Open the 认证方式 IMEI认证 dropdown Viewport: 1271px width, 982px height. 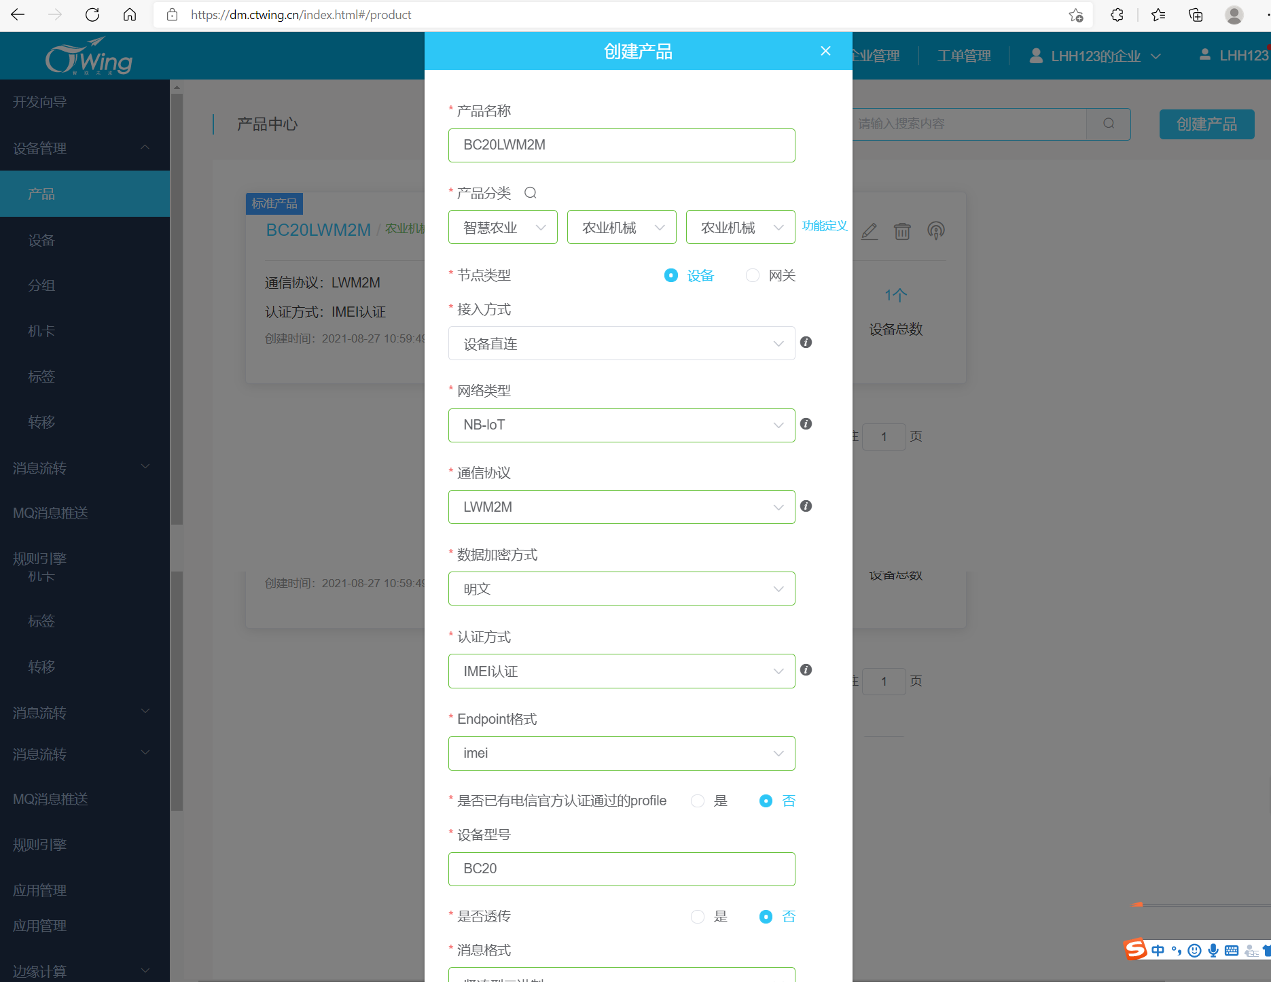click(622, 671)
